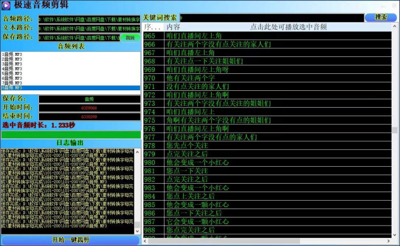Click the green audio progress bar
The image size is (400, 246).
(70, 134)
